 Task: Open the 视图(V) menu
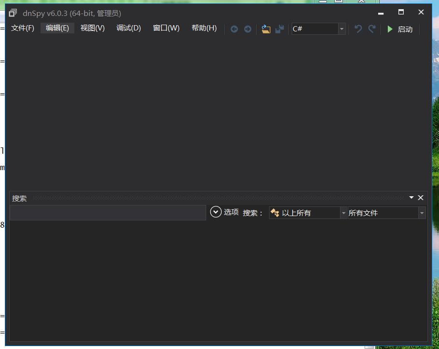pos(92,28)
